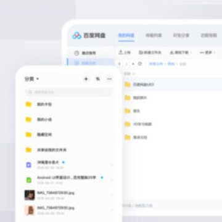This screenshot has width=222, height=222.
Task: Open the peach-toned photo thumbnail IMG file
Action: pyautogui.click(x=30, y=210)
